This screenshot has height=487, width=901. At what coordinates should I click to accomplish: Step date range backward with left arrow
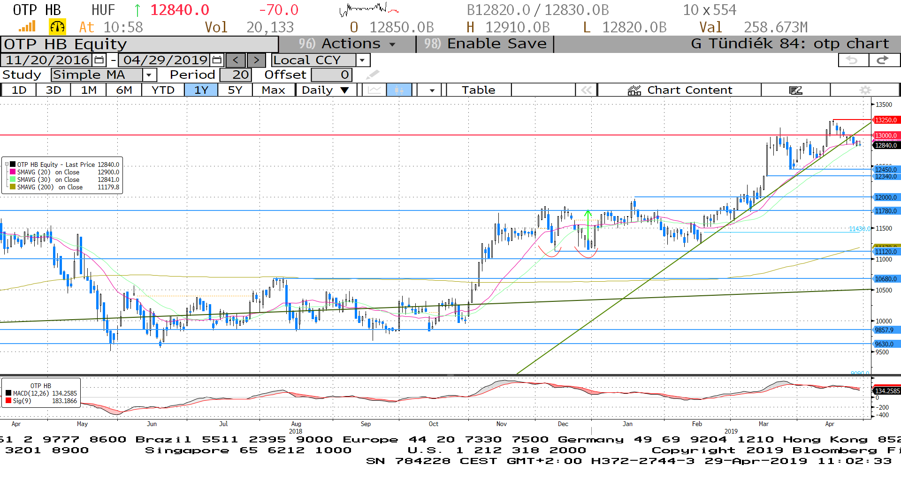pyautogui.click(x=236, y=60)
